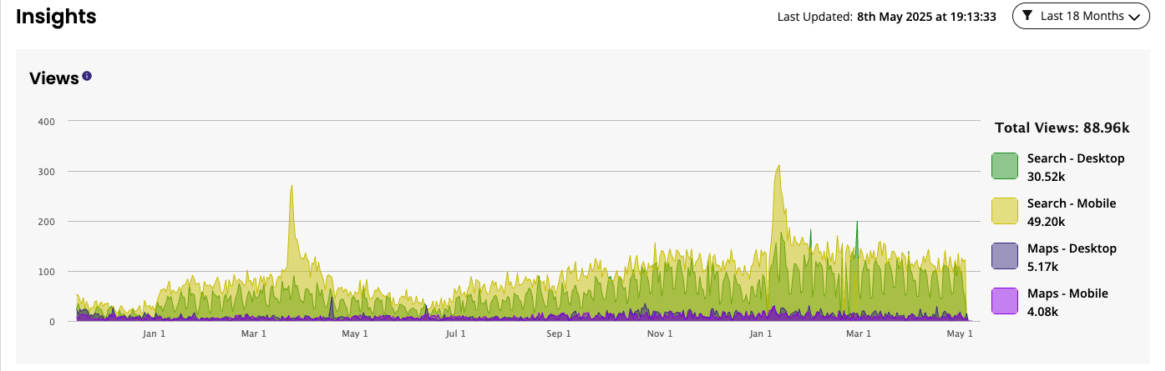
Task: Click the Views info icon
Action: coord(87,76)
